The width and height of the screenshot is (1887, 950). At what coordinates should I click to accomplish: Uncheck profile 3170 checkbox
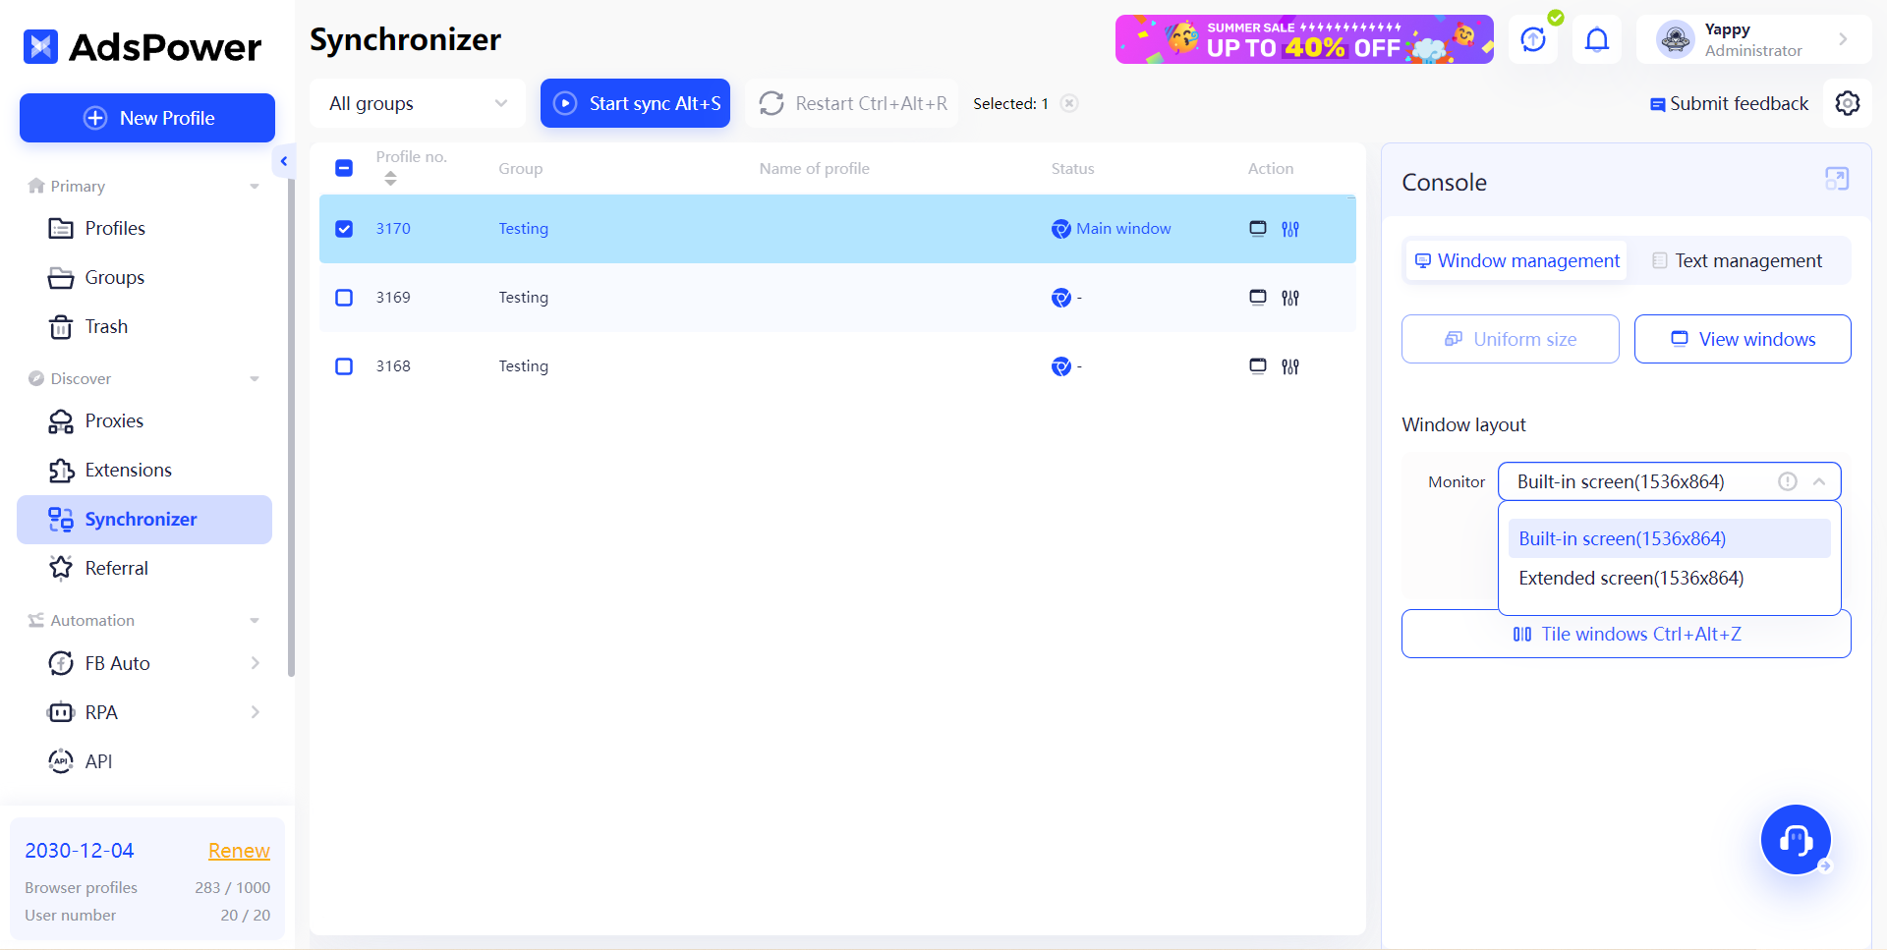[x=344, y=228]
